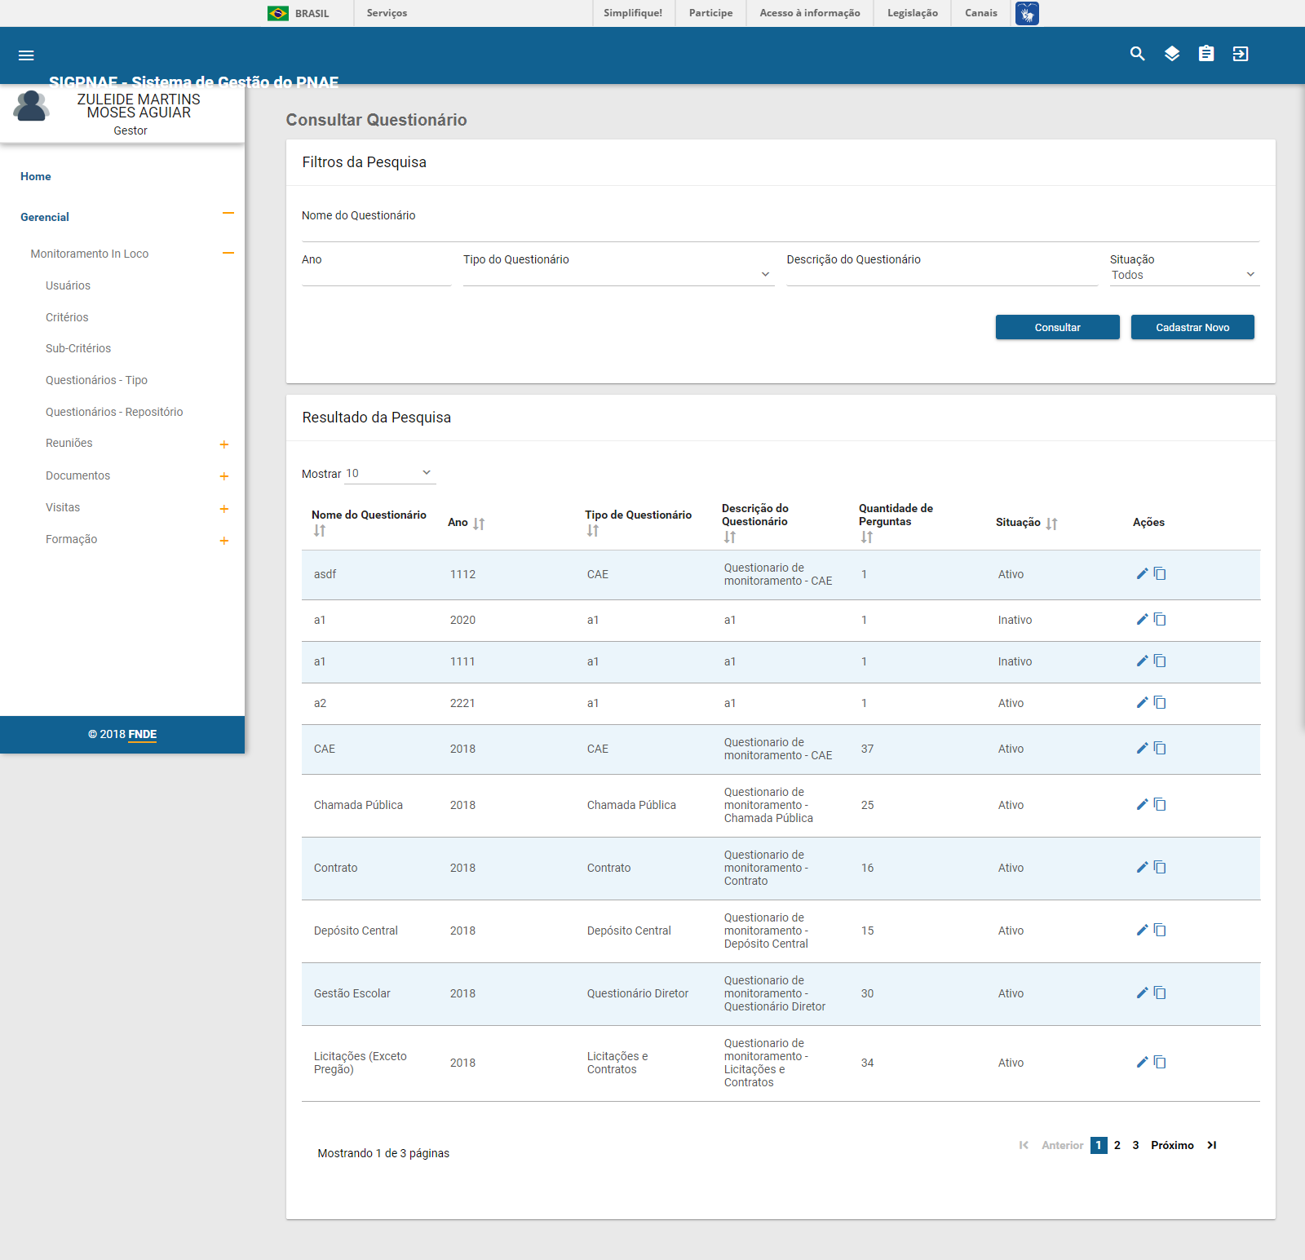Click the Nome do Questionário input field

780,232
